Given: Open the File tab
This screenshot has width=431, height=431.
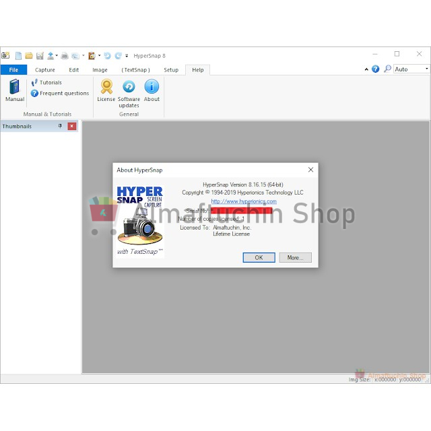Looking at the screenshot, I should pos(13,70).
